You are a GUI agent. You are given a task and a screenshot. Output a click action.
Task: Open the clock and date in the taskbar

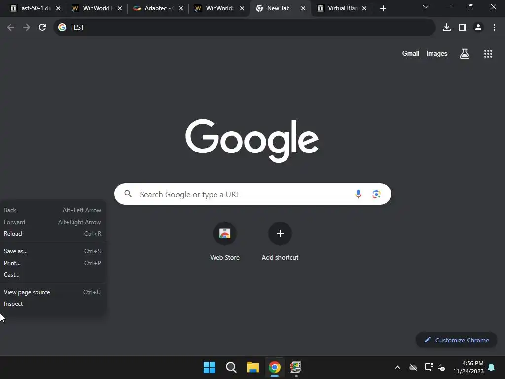[469, 367]
